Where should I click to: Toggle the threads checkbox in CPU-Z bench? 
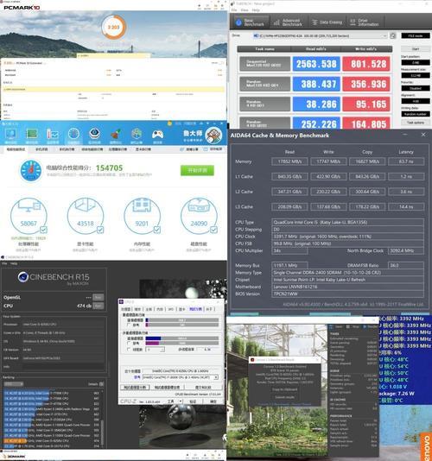point(129,350)
